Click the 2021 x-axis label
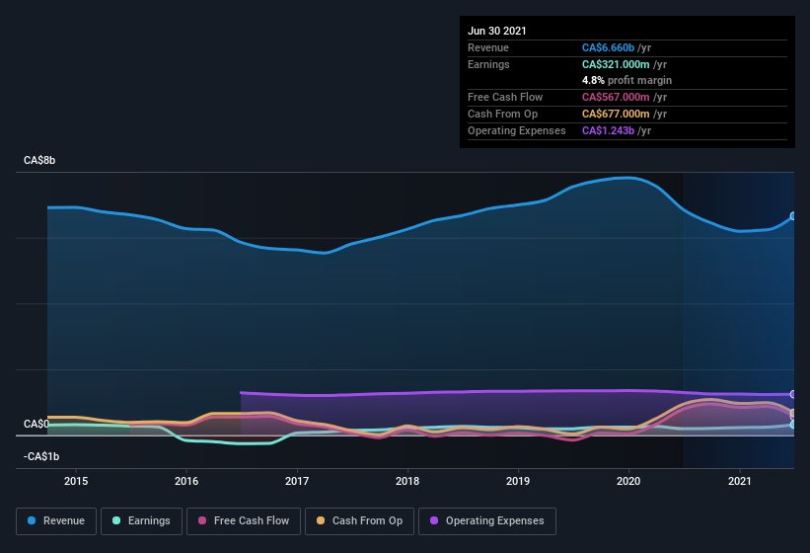Image resolution: width=810 pixels, height=553 pixels. point(740,481)
